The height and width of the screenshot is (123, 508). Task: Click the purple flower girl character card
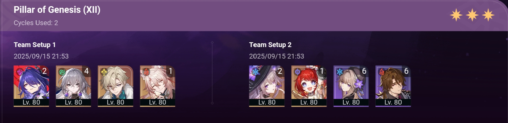click(x=351, y=86)
